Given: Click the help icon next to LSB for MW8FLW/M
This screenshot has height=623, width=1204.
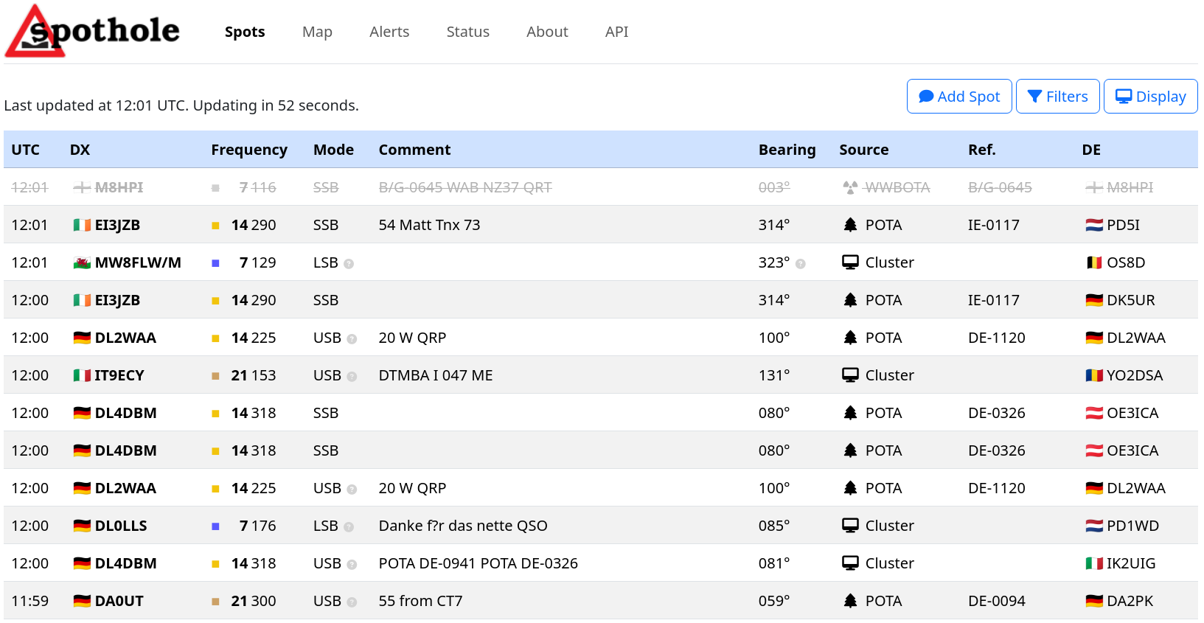Looking at the screenshot, I should [349, 264].
